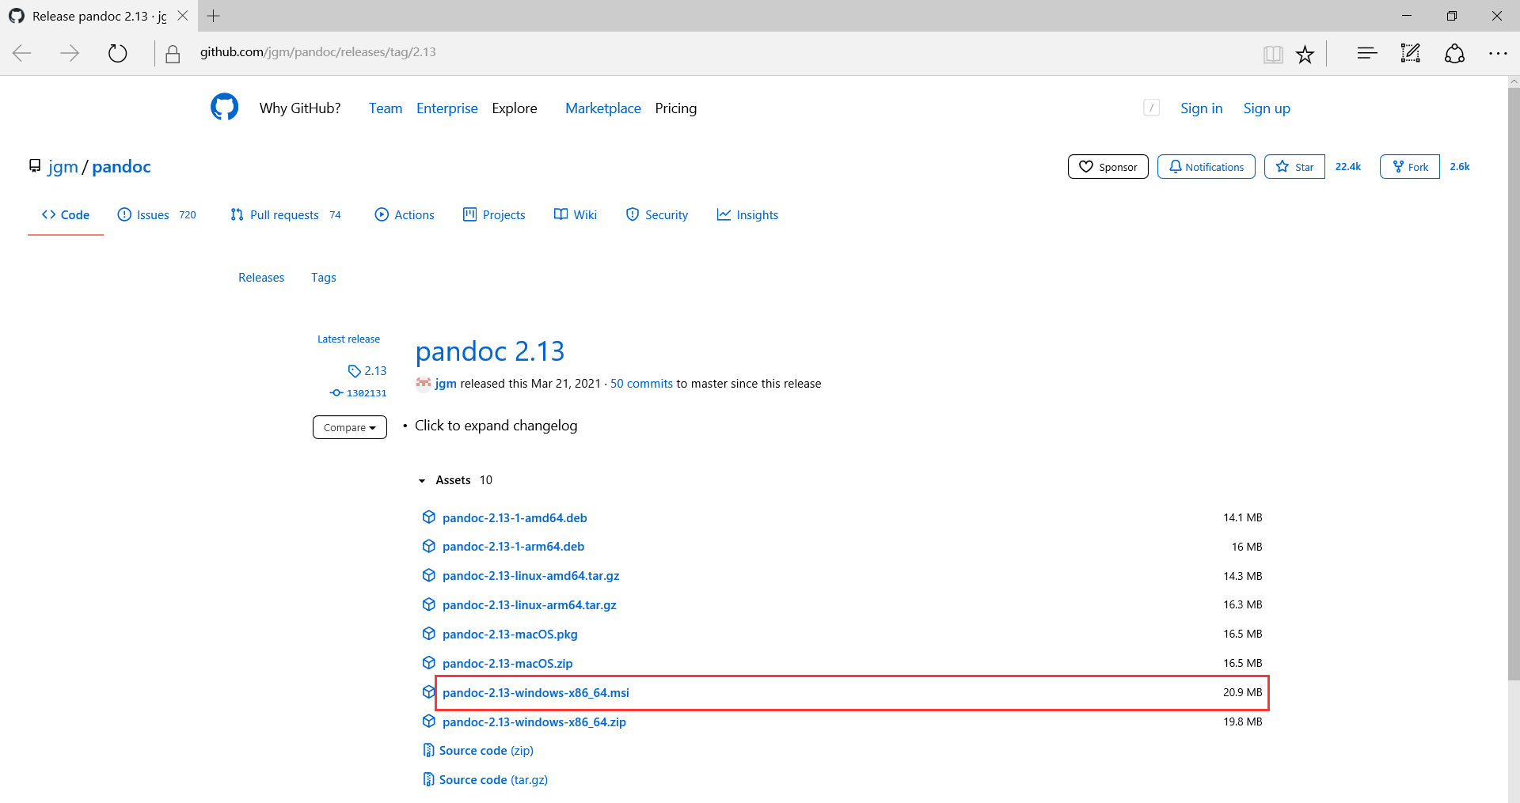Switch to Tags view
This screenshot has height=803, width=1520.
[x=324, y=278]
